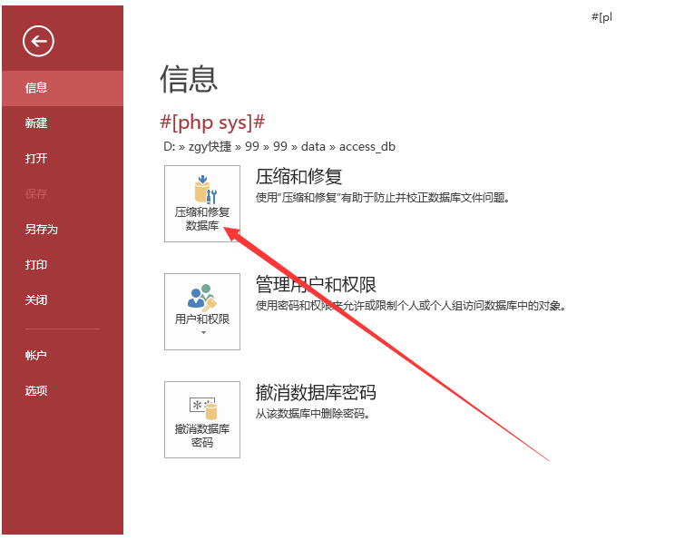The image size is (694, 540).
Task: Open the 帐户 settings page
Action: tap(36, 356)
